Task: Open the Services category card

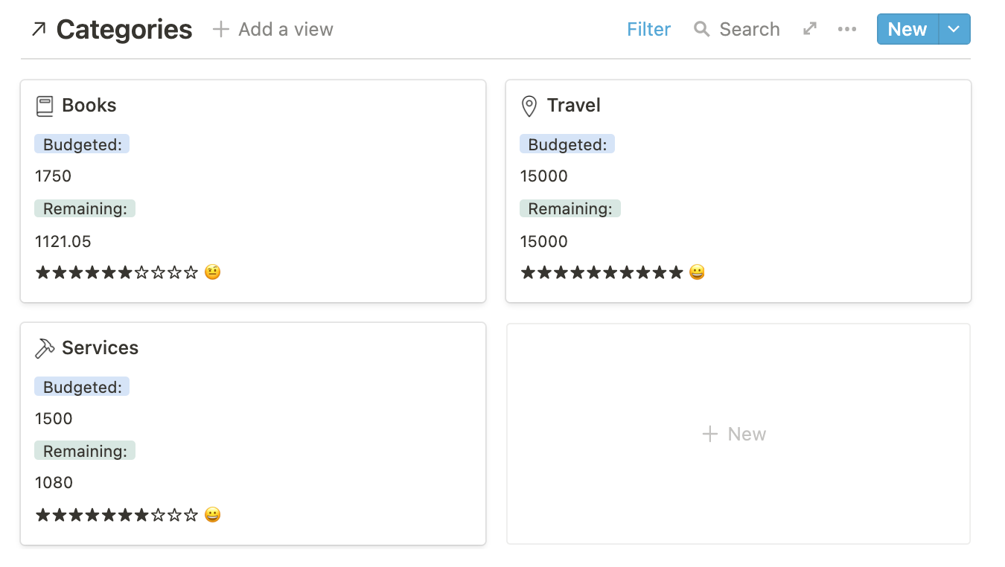Action: tap(253, 434)
